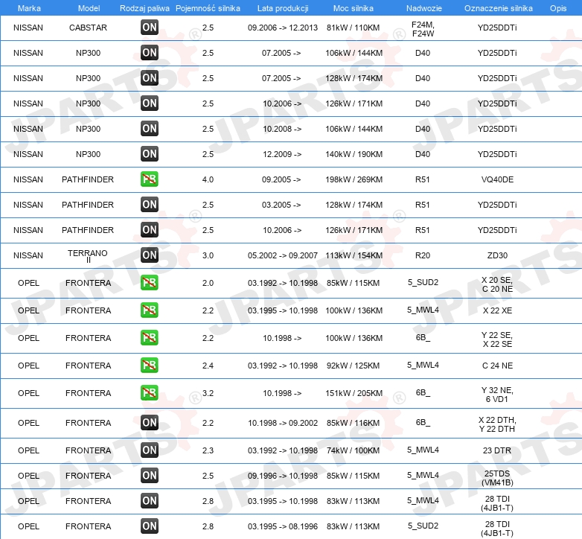The height and width of the screenshot is (539, 582).
Task: Click ON icon for FRONTERA 2.8 with 5_SUD2 body
Action: [x=150, y=526]
